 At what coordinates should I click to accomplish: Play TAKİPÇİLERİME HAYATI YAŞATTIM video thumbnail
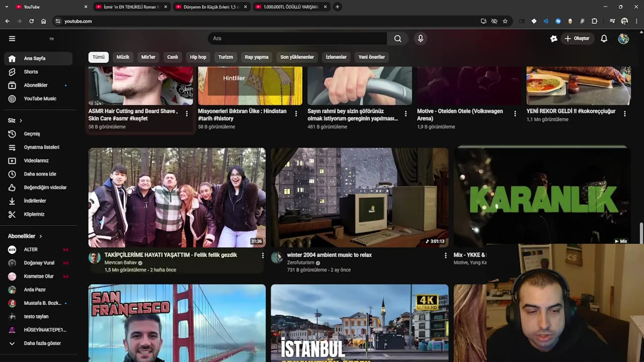[177, 198]
